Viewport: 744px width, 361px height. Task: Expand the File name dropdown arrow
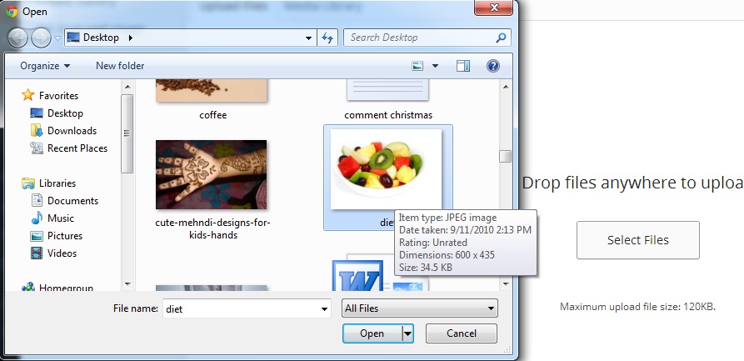[325, 308]
